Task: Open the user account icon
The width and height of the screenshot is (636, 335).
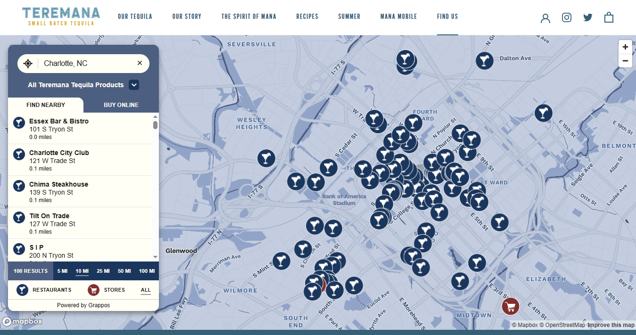Action: 545,18
